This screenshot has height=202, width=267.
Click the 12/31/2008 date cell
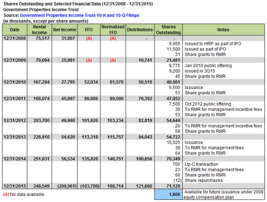pyautogui.click(x=15, y=38)
